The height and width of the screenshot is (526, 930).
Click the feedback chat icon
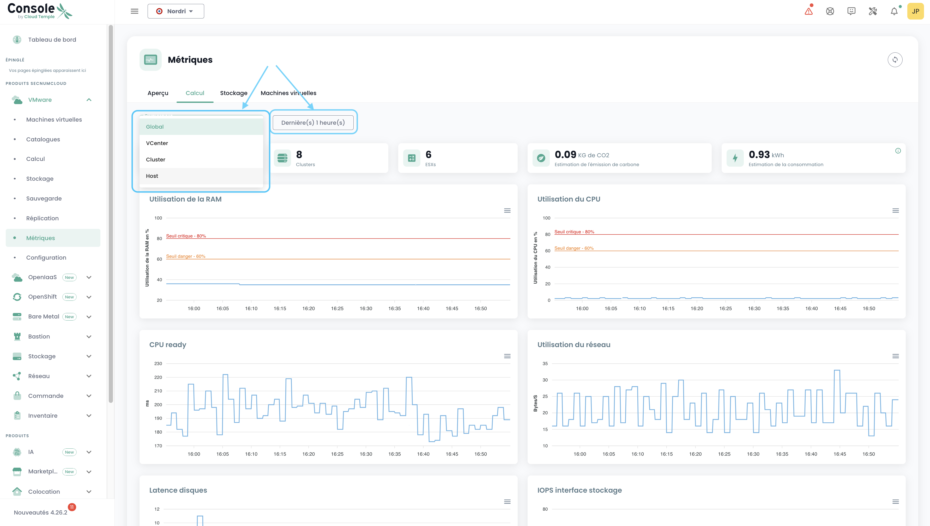coord(851,11)
